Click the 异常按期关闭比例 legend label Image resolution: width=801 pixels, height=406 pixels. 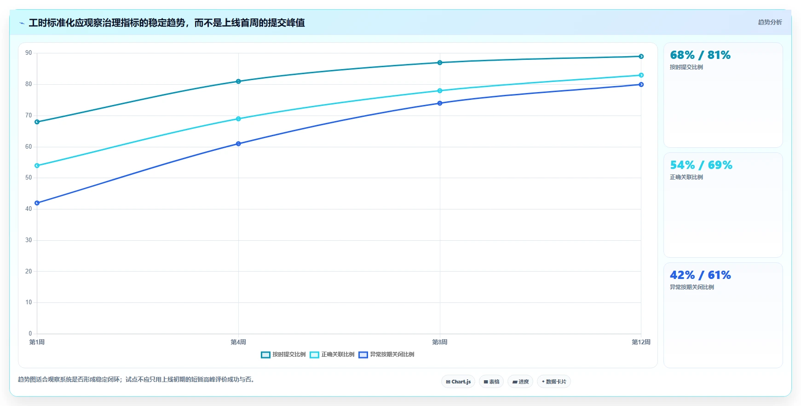coord(392,354)
